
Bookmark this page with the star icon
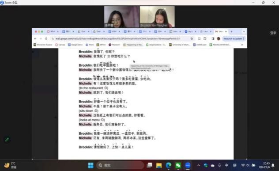coord(192,38)
